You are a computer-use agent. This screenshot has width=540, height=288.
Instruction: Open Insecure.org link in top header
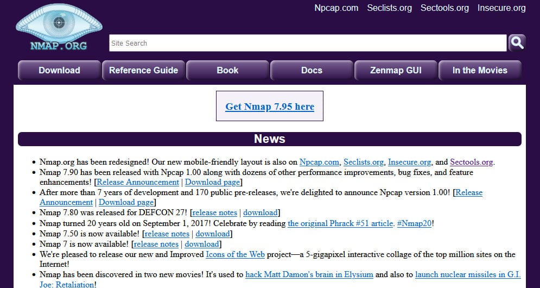coord(501,8)
